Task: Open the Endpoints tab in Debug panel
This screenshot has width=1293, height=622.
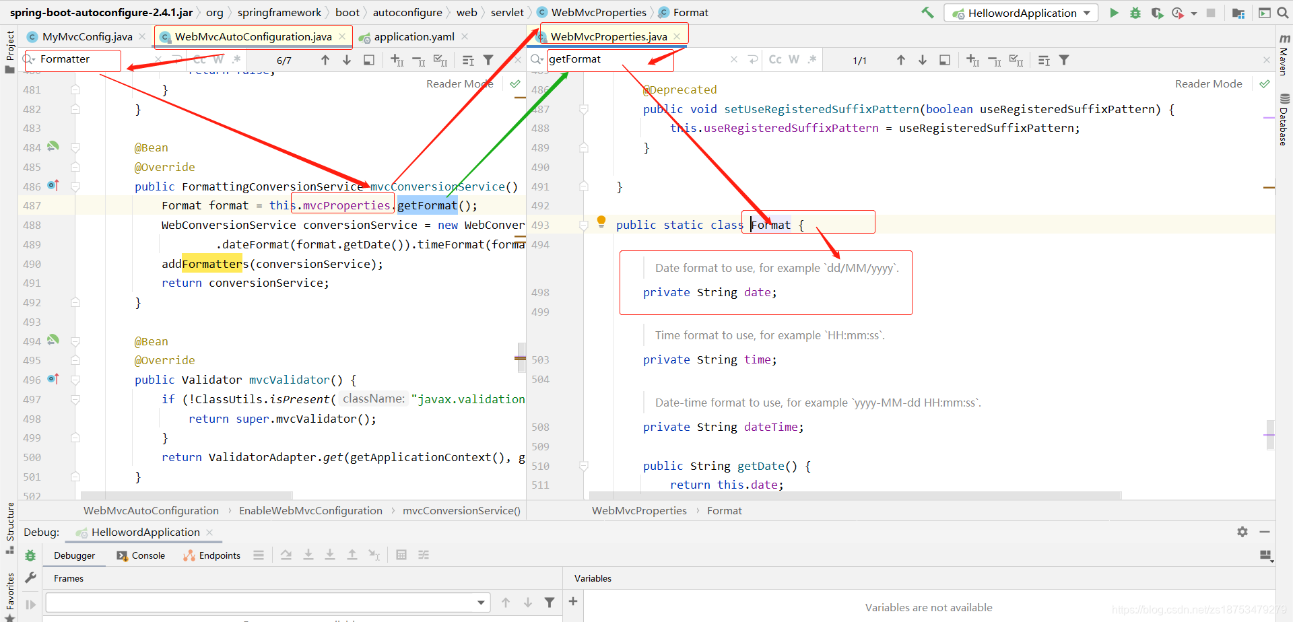Action: pyautogui.click(x=212, y=555)
